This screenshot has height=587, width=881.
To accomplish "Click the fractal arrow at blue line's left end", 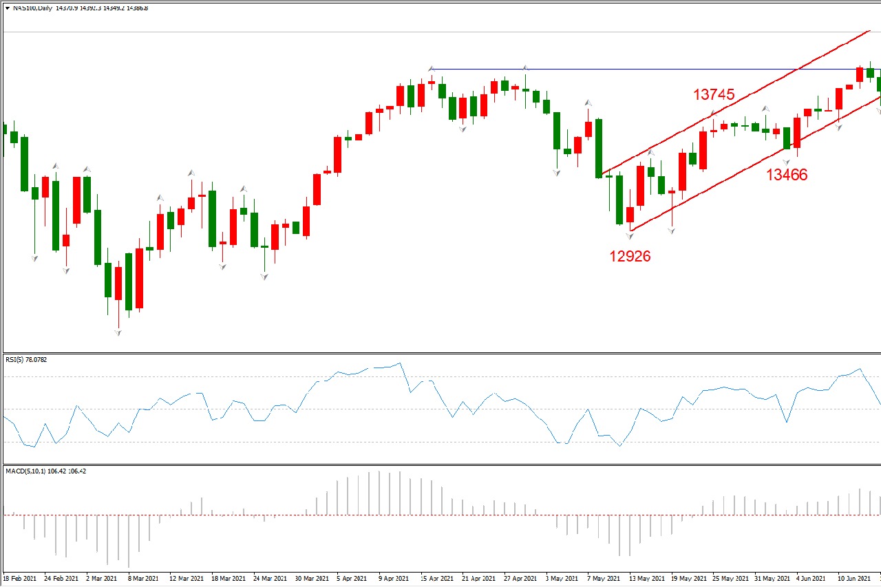I will tap(432, 69).
